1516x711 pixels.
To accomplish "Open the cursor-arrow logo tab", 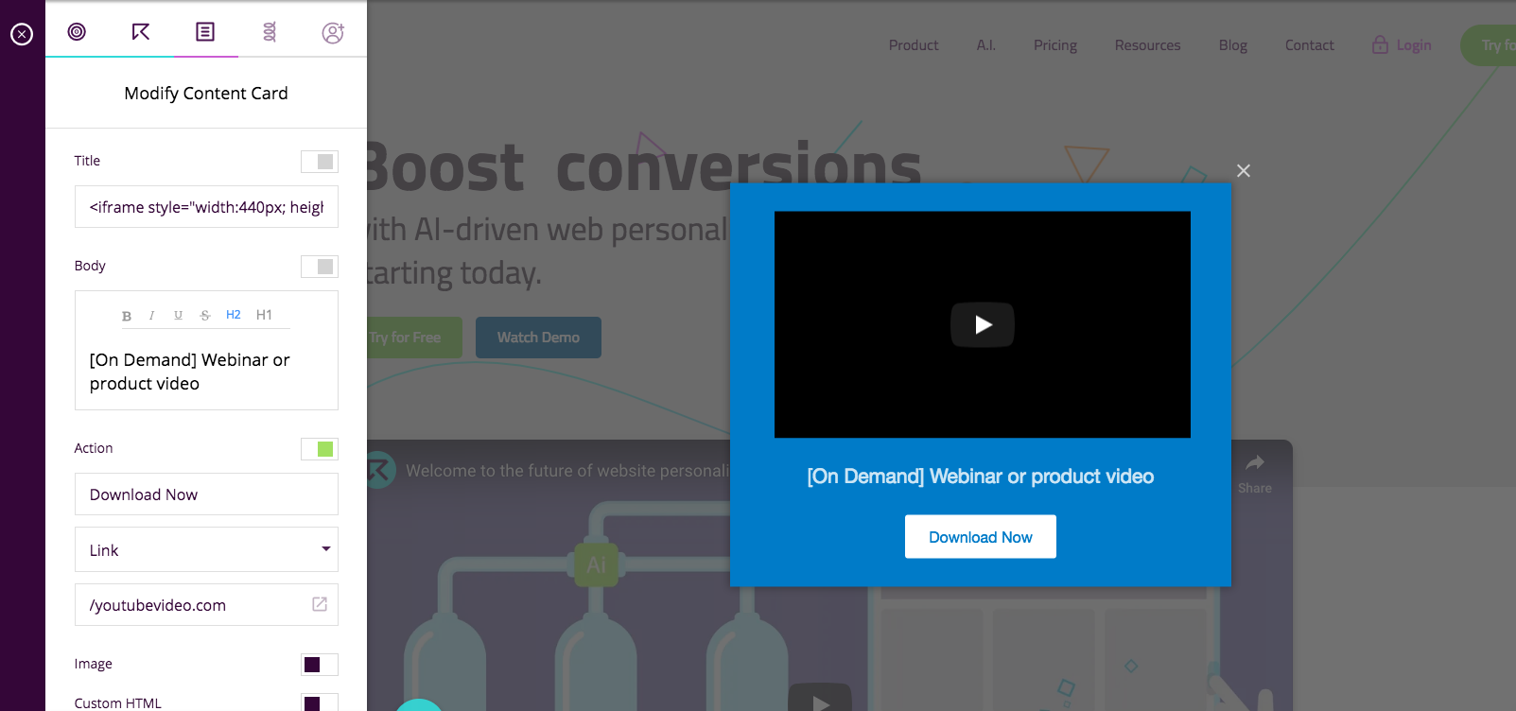I will coord(141,32).
